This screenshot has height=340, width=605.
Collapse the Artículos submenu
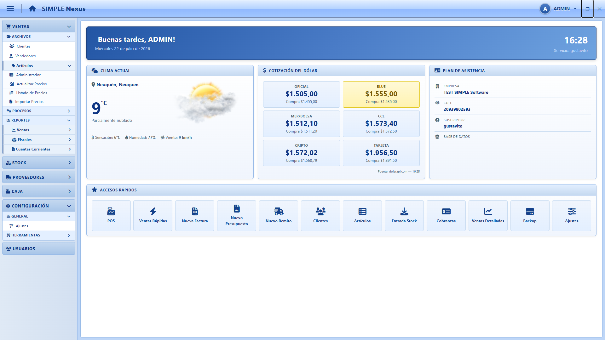click(39, 66)
